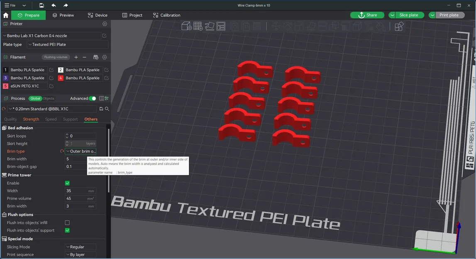Check Flush into objects' infill
This screenshot has width=476, height=259.
tap(67, 223)
